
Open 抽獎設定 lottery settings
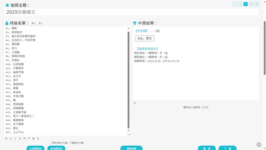click(56, 148)
